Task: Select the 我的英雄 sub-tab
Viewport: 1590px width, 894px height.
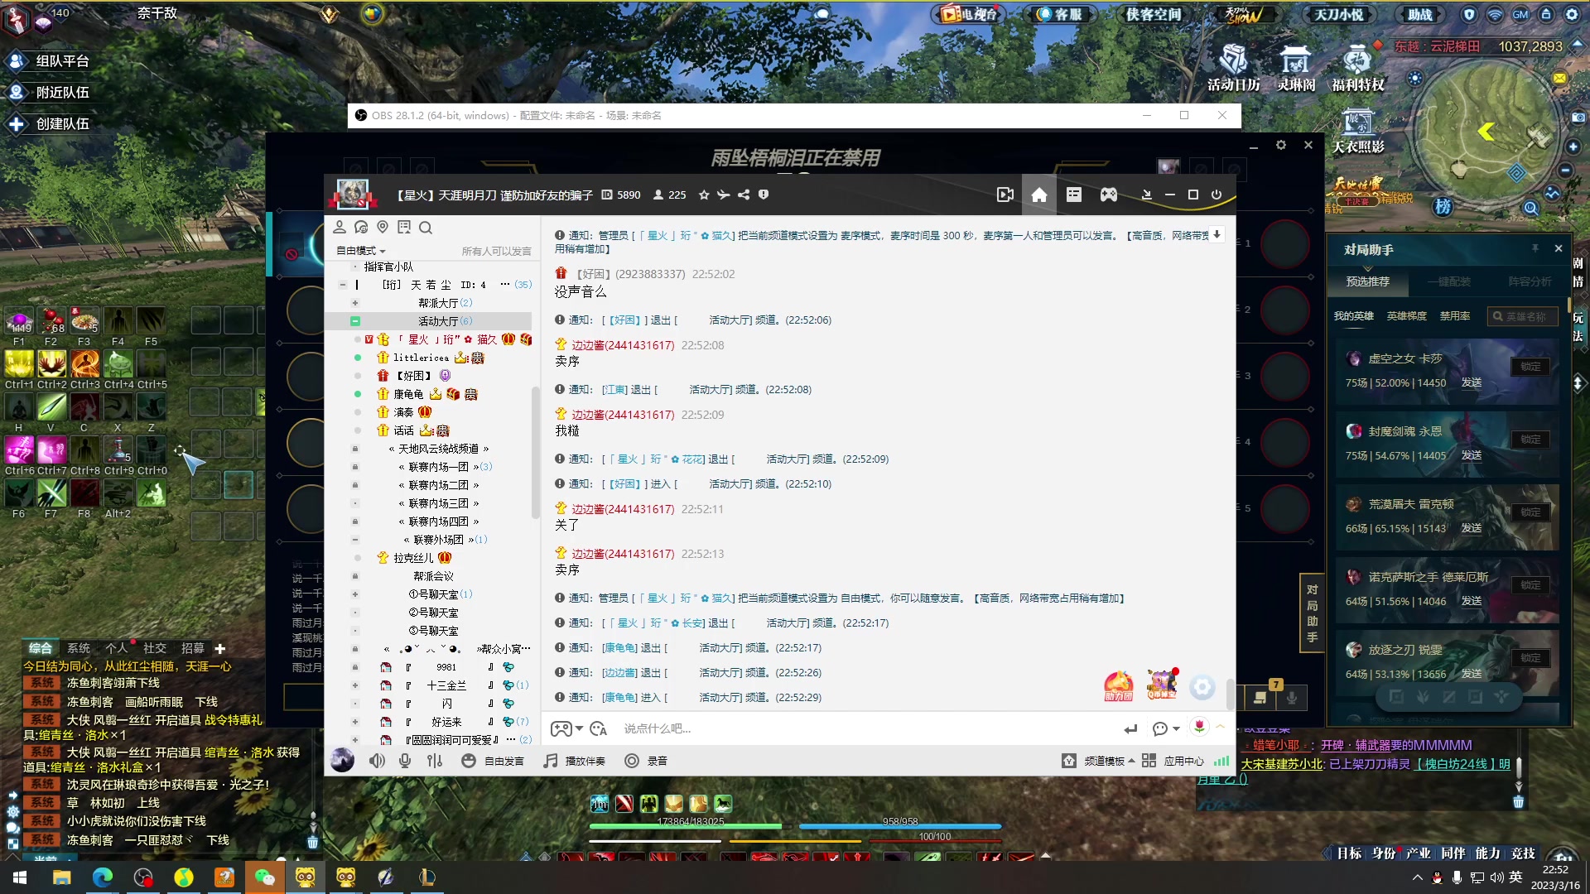Action: (1353, 316)
